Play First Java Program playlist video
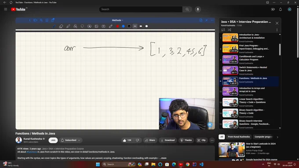This screenshot has width=299, height=168. [x=249, y=49]
